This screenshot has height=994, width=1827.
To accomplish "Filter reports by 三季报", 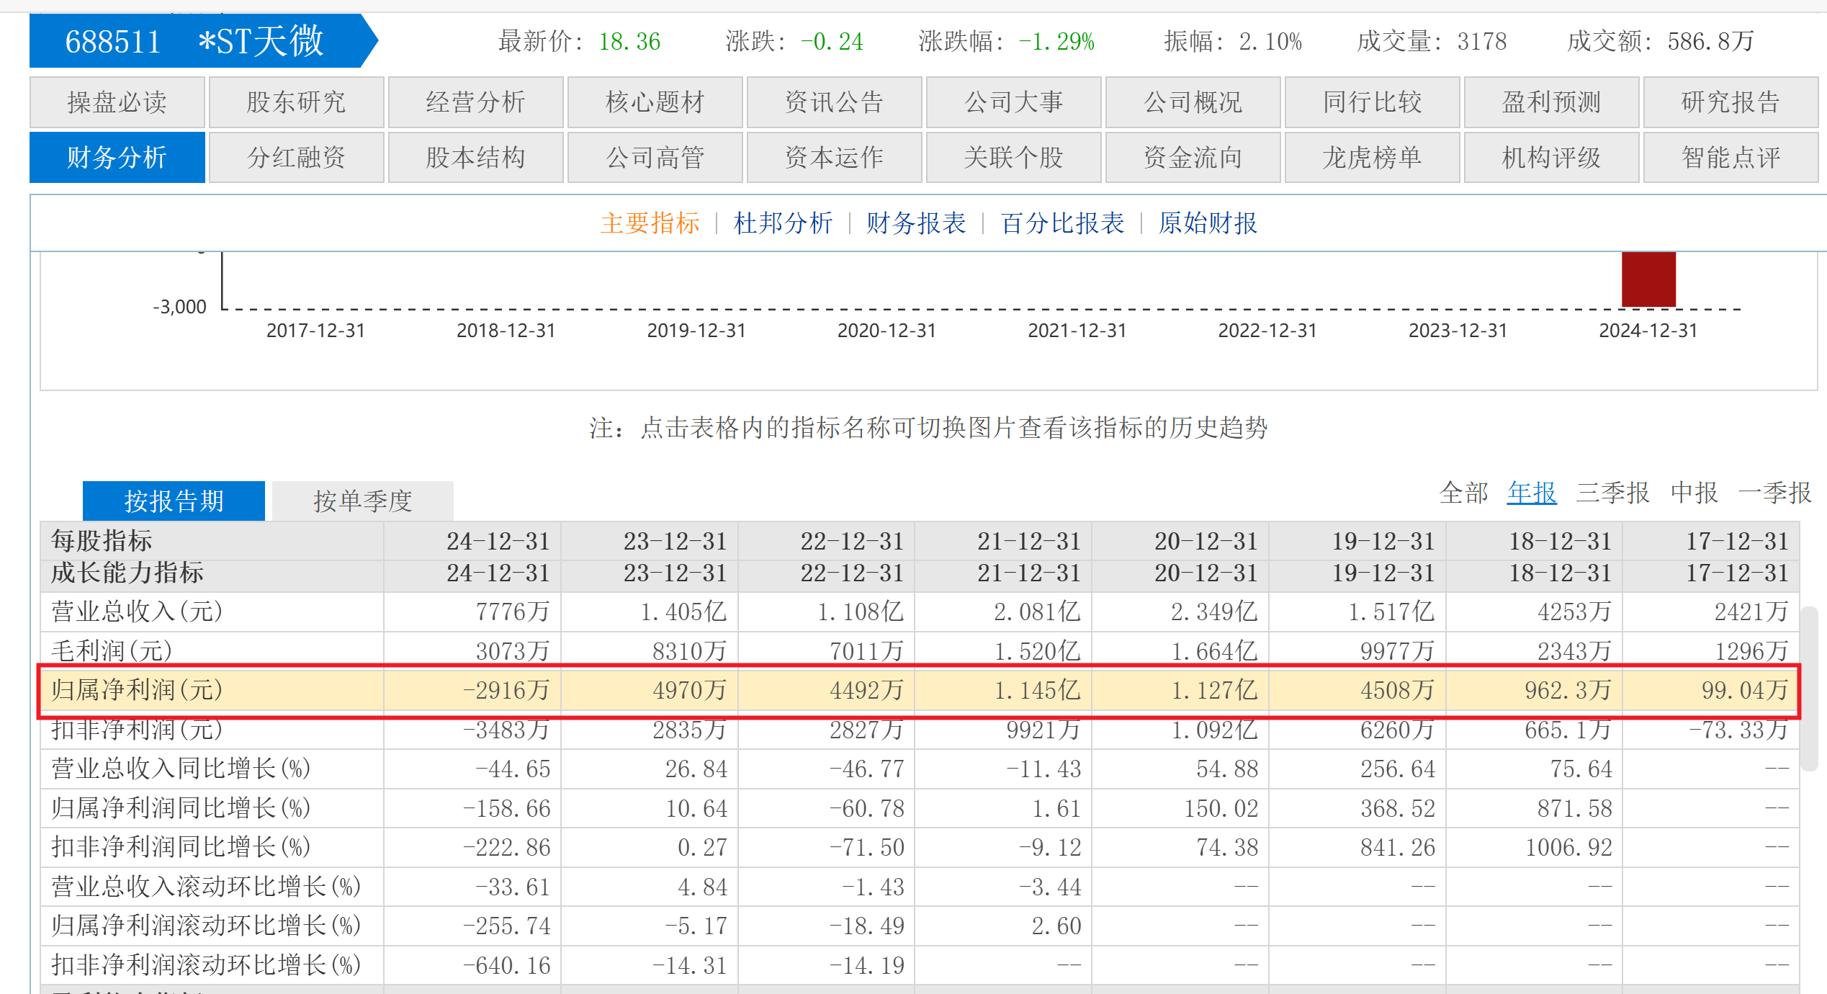I will [x=1612, y=493].
